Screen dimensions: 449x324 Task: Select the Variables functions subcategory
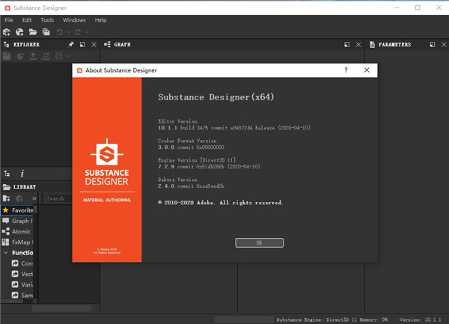22,284
